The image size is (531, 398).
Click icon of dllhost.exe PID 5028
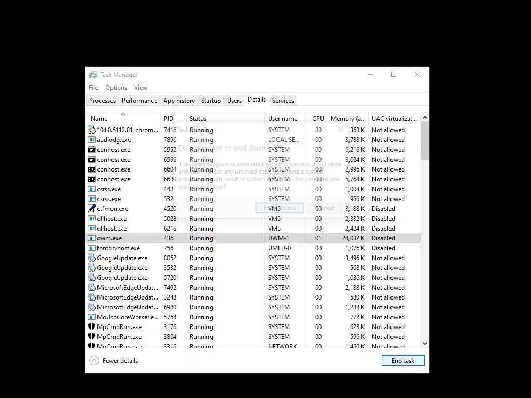[91, 218]
